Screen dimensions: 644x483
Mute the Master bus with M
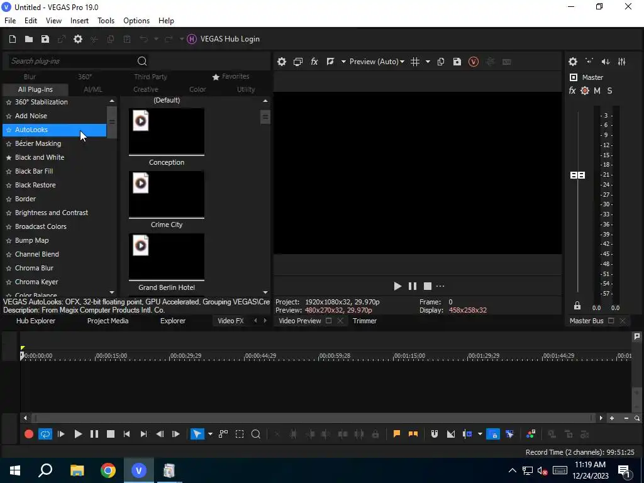[597, 91]
